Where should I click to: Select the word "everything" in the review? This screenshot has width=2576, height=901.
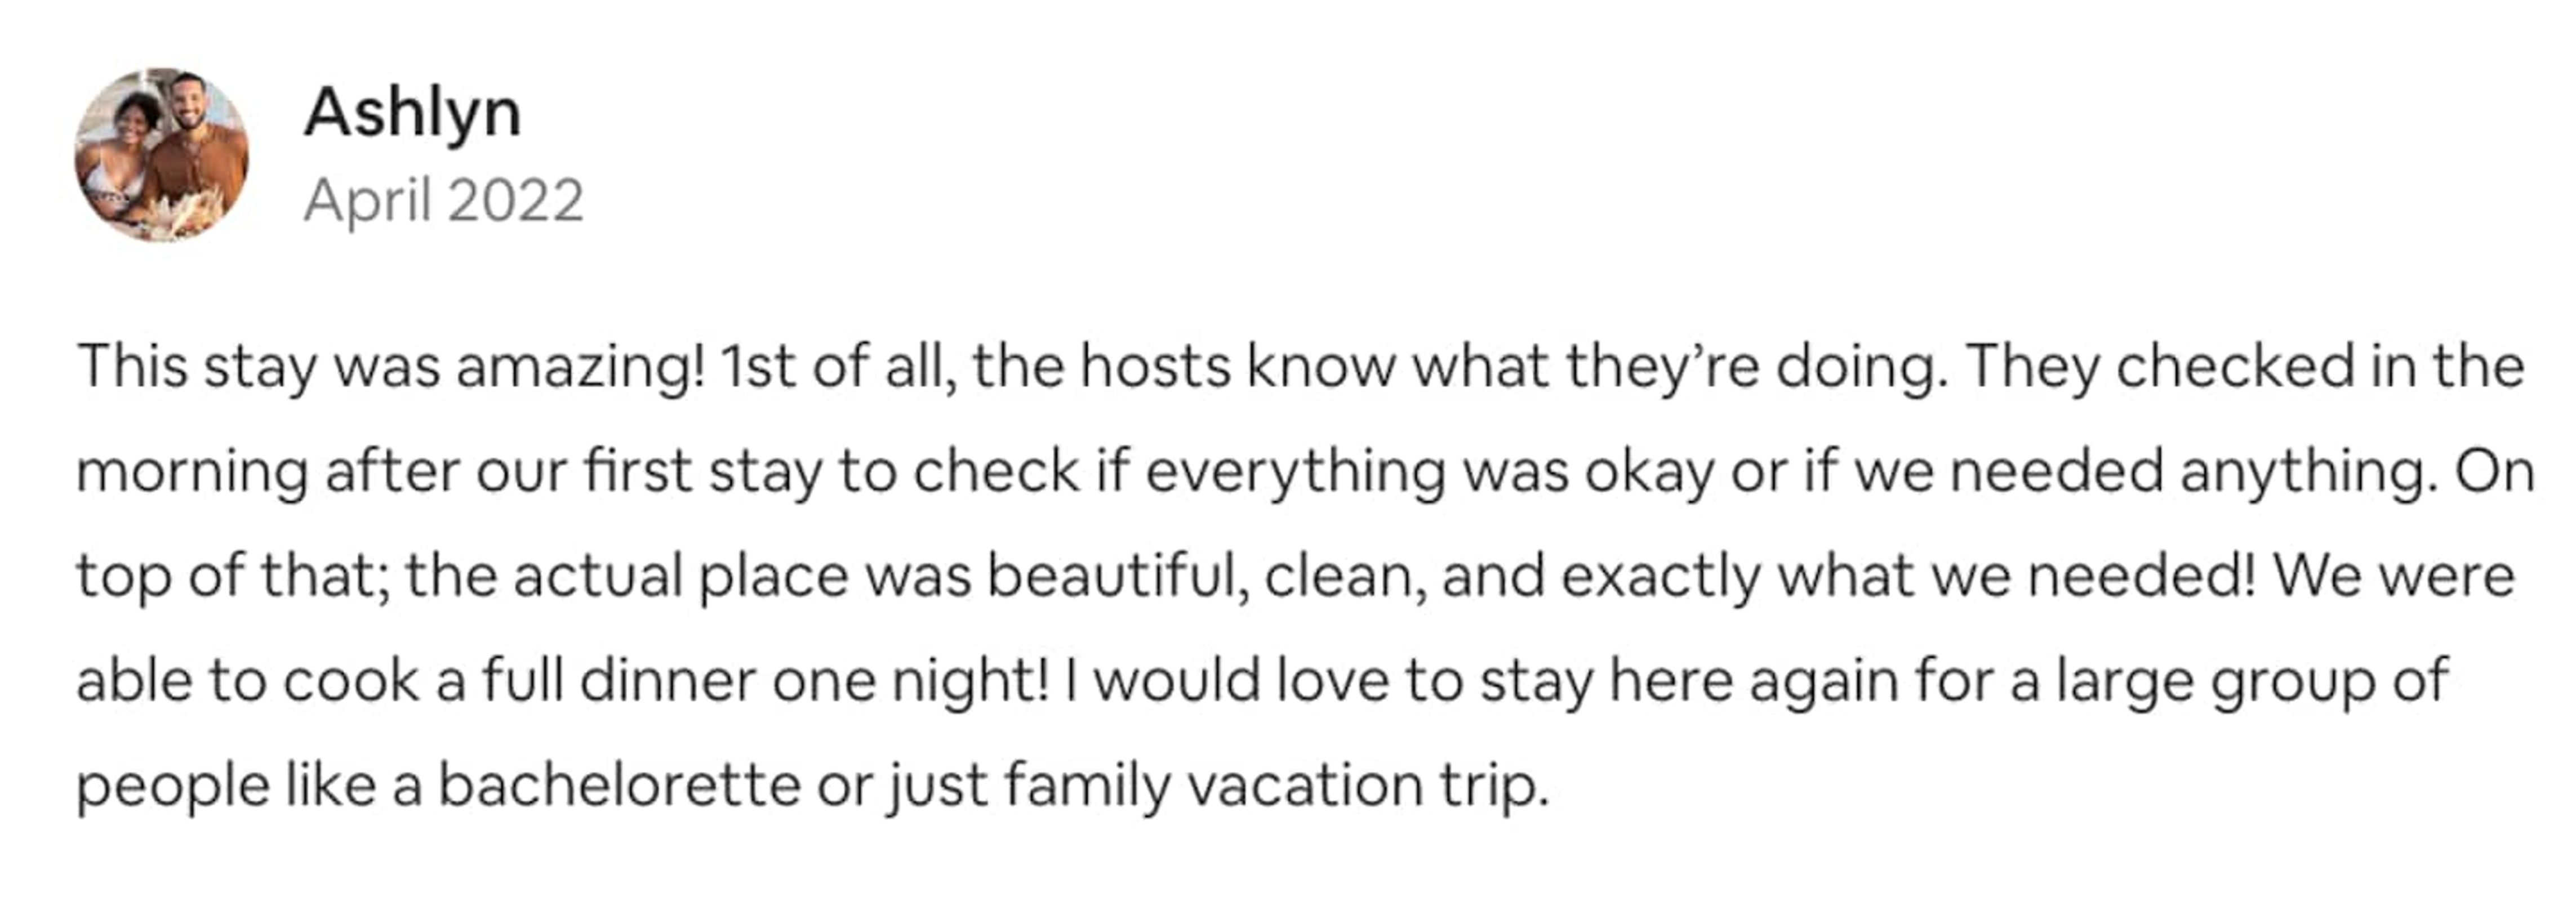1295,472
